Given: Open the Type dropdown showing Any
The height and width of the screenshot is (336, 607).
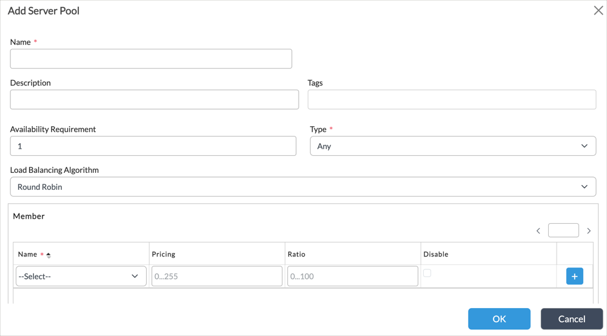Looking at the screenshot, I should [x=452, y=146].
